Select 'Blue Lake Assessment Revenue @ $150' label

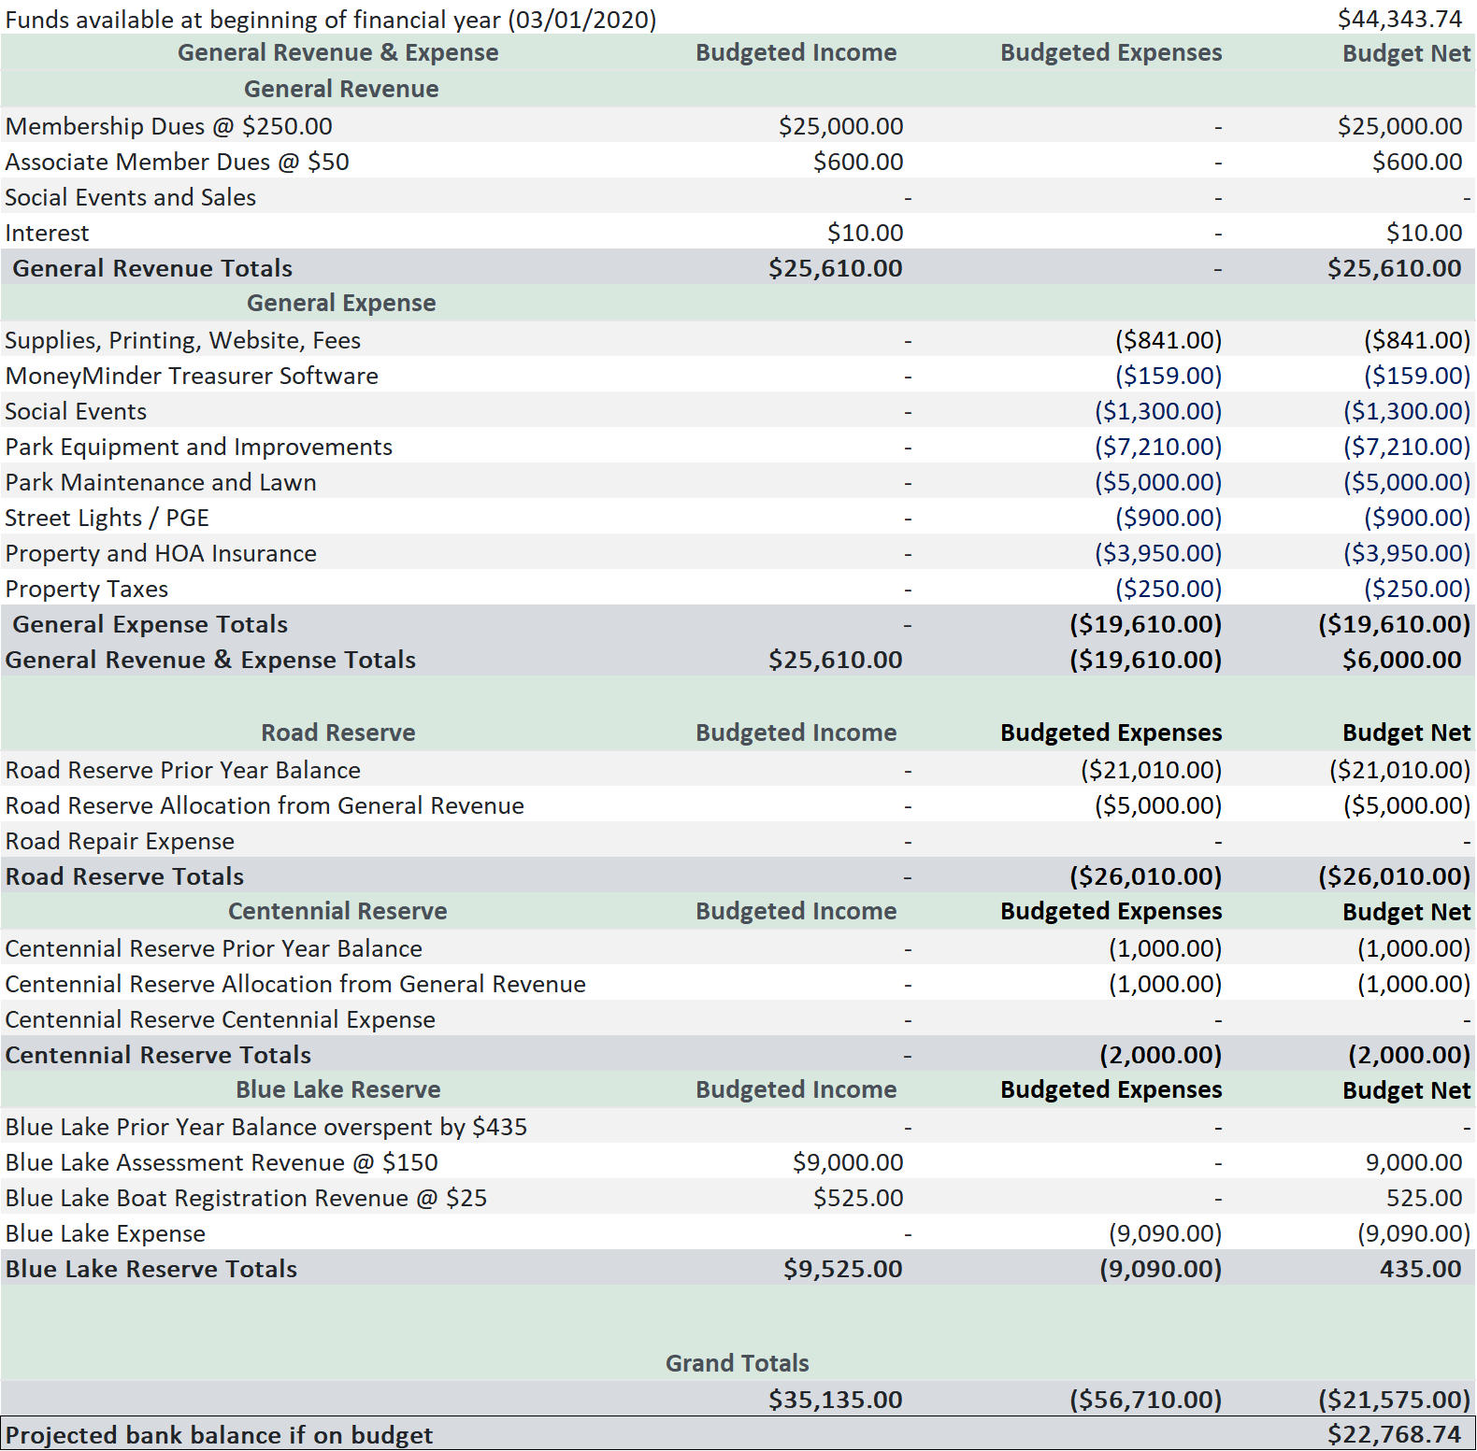[x=222, y=1162]
